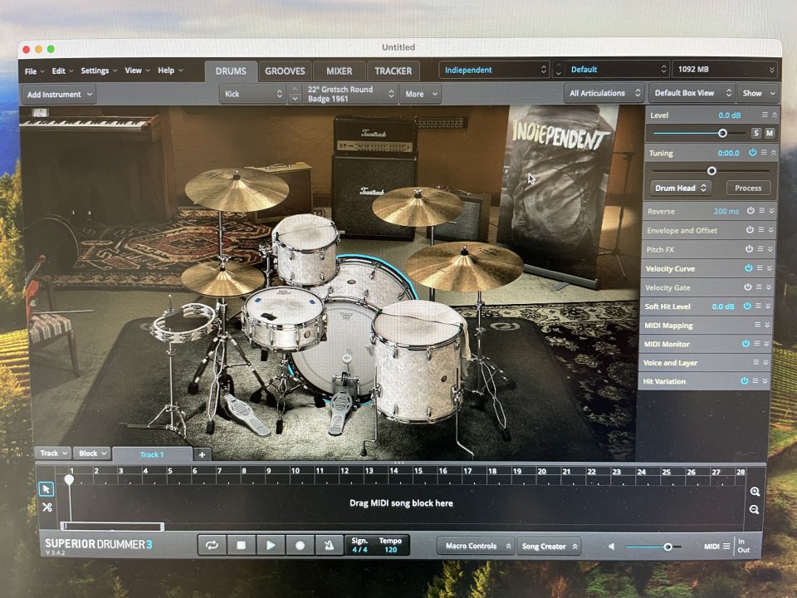The height and width of the screenshot is (598, 797).
Task: Switch to the MIXER tab
Action: 338,71
